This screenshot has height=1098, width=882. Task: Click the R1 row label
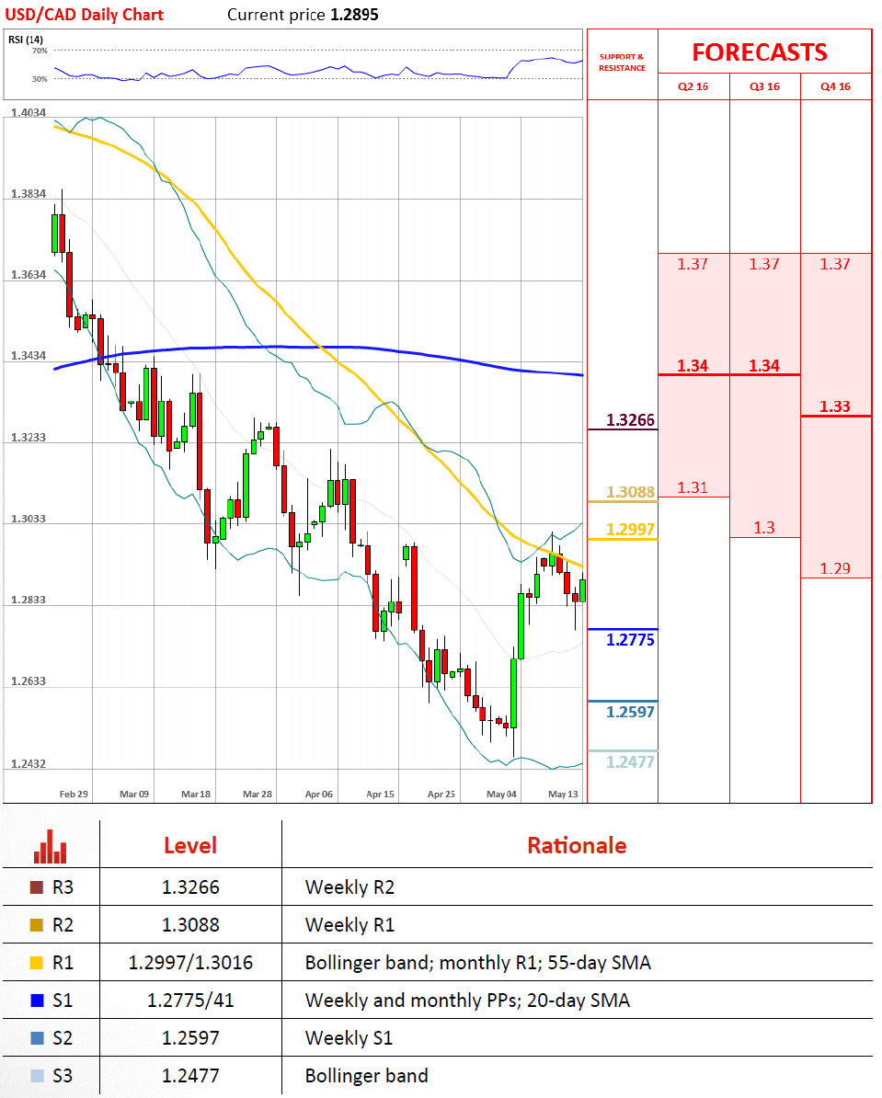point(63,963)
